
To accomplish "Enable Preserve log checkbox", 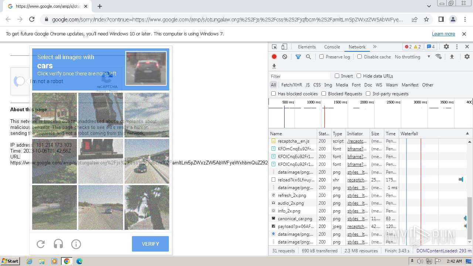I will point(321,57).
